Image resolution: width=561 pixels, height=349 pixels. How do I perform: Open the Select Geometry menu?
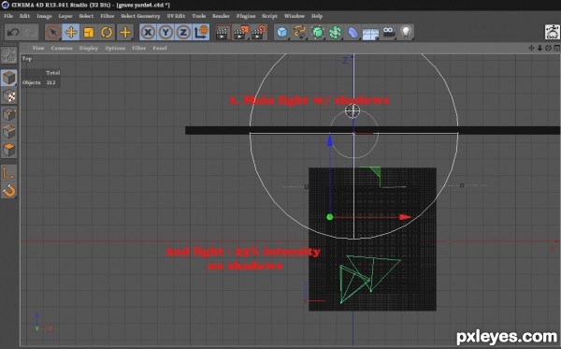coord(140,16)
